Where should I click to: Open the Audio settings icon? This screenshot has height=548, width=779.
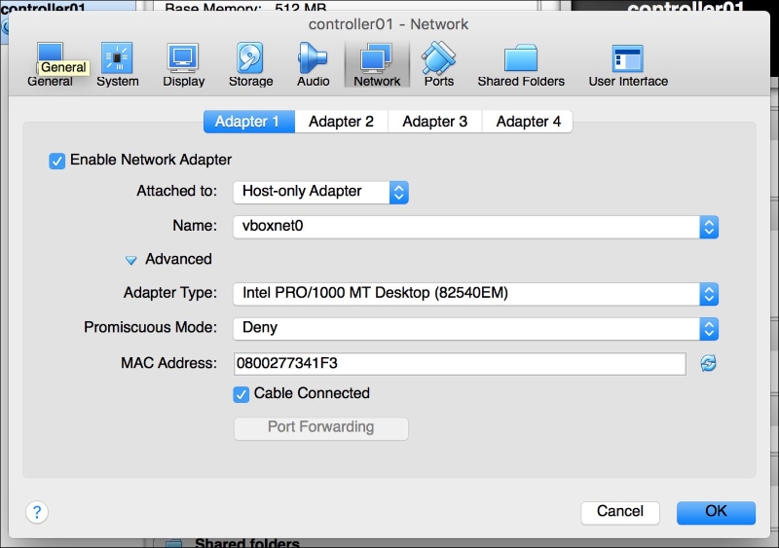[313, 64]
